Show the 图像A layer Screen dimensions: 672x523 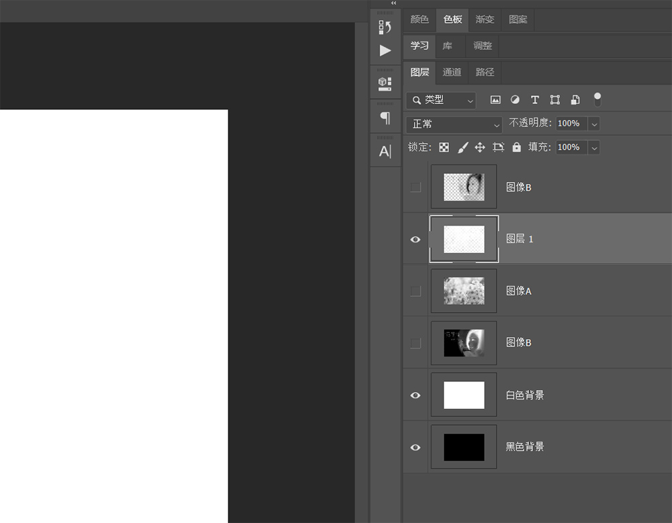click(415, 291)
